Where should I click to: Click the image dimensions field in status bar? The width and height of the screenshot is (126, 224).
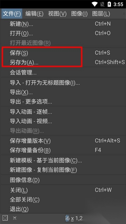pos(74,218)
